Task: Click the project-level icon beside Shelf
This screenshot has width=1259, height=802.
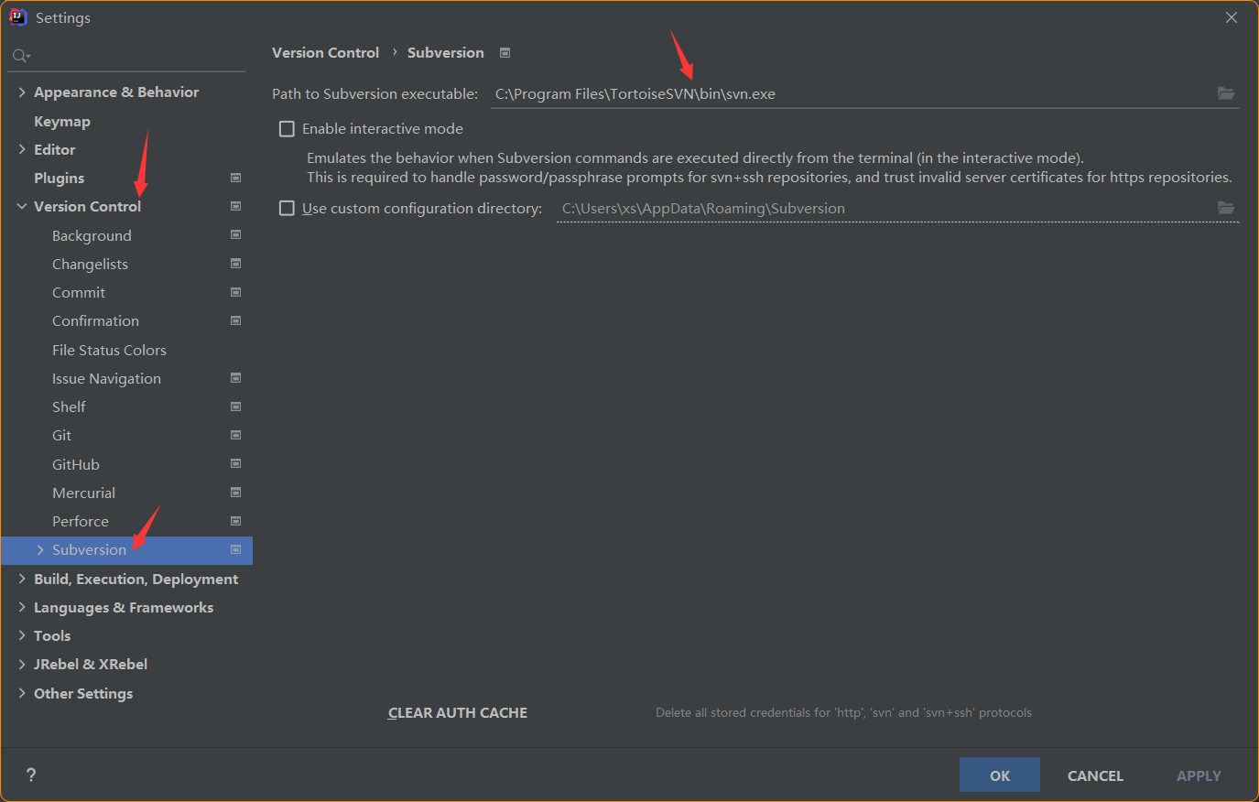Action: click(235, 406)
